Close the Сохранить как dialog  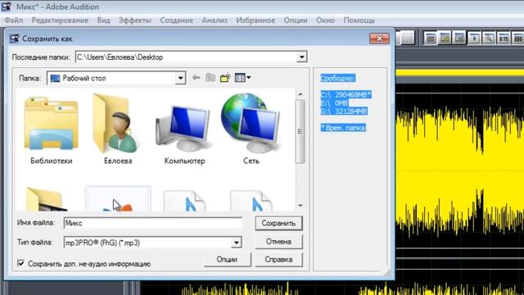point(379,39)
